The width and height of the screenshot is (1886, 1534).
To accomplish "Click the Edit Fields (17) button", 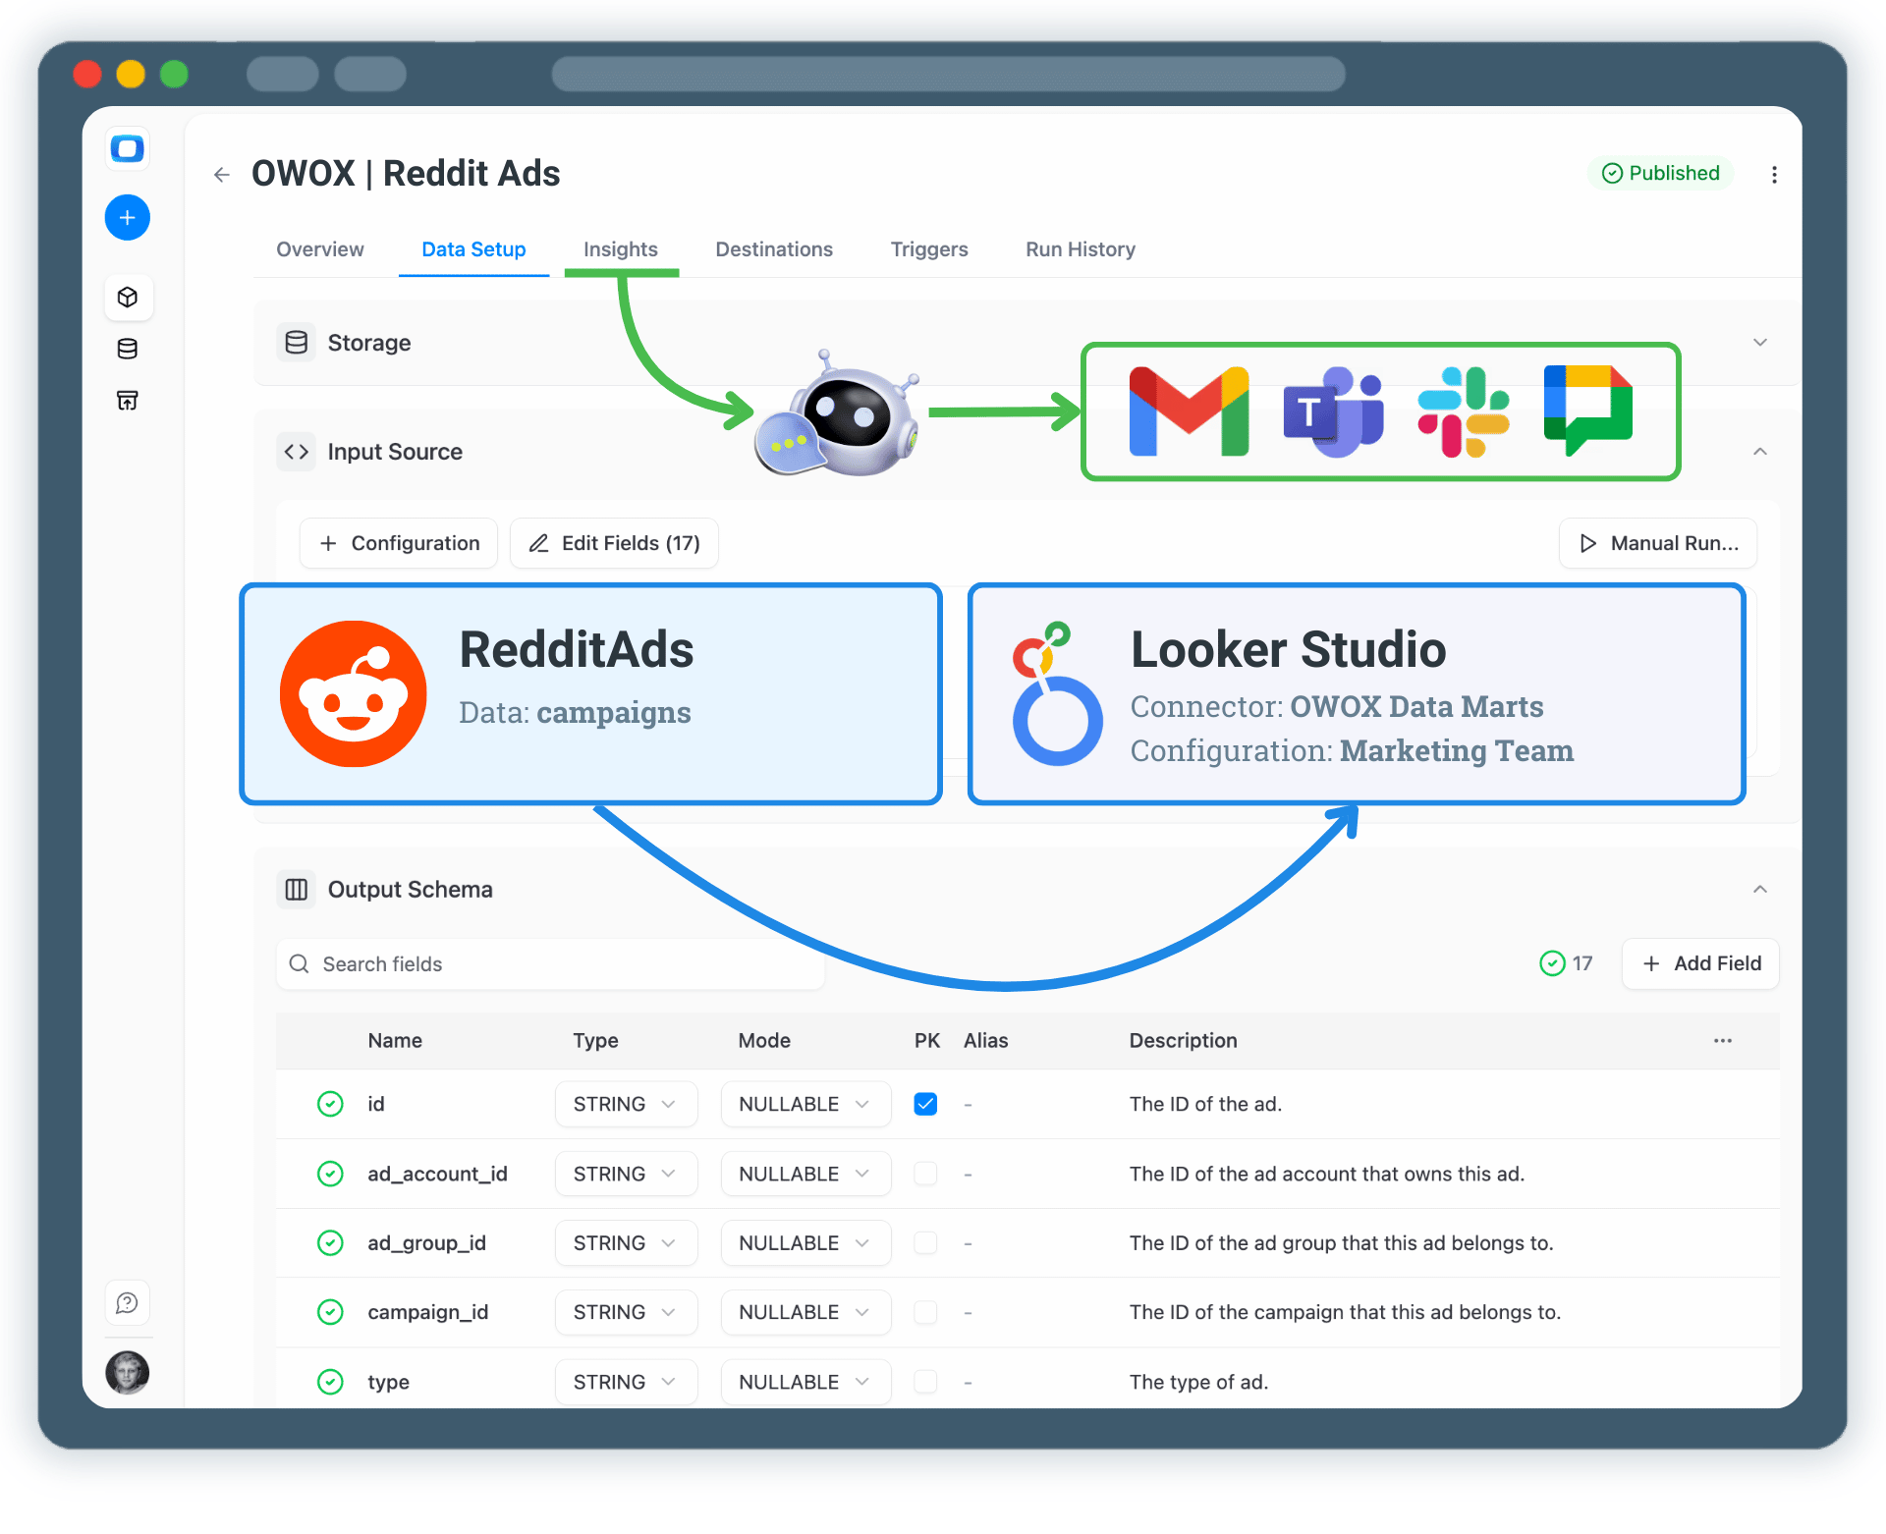I will click(613, 543).
